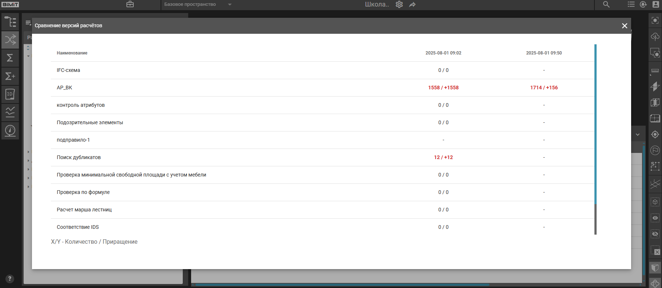662x288 pixels.
Task: Open the sigma summation panel
Action: [x=10, y=58]
